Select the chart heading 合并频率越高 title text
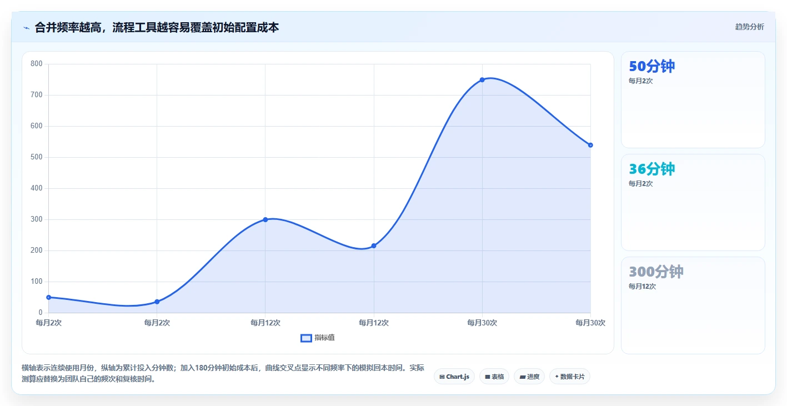This screenshot has height=406, width=787. click(157, 27)
